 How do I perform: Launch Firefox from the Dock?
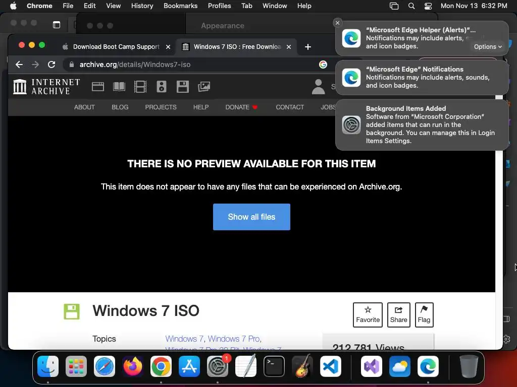pos(133,366)
